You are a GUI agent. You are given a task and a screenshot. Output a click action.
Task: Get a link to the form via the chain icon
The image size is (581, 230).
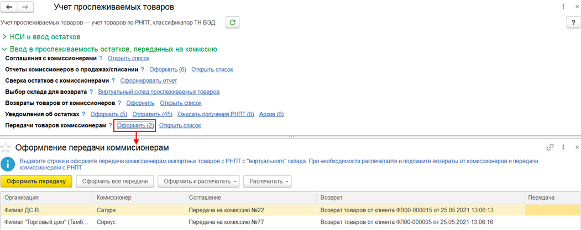pyautogui.click(x=550, y=147)
